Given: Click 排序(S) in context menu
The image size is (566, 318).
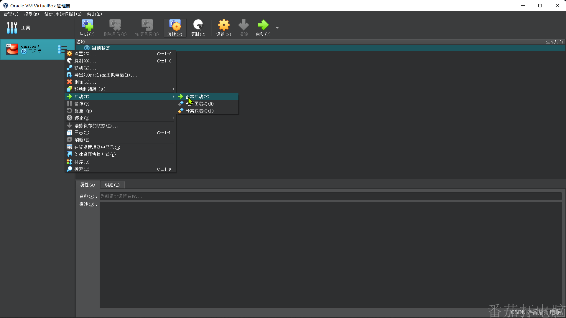Looking at the screenshot, I should click(x=120, y=162).
